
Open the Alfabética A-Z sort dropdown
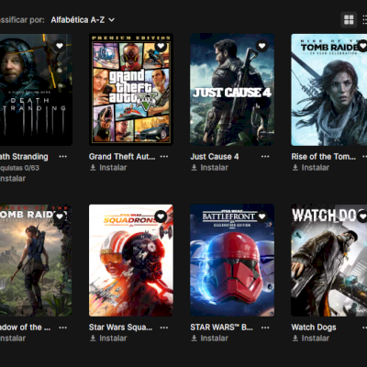tap(83, 20)
